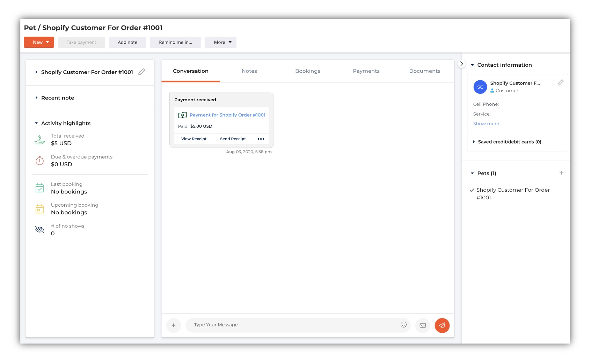Click Show more link in contact card
591x361 pixels.
click(x=486, y=124)
